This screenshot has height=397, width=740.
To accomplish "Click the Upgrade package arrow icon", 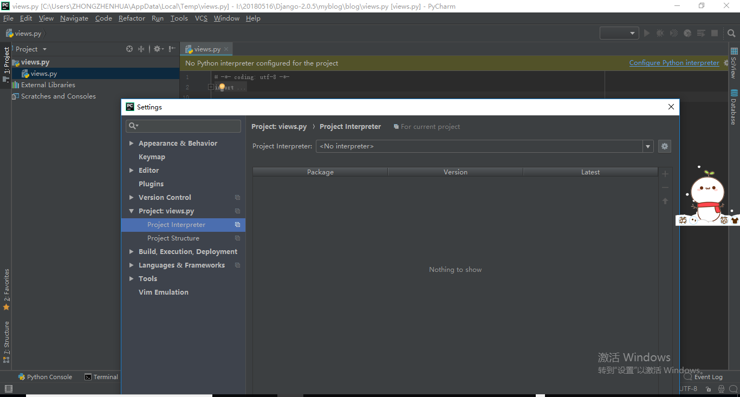I will coord(665,201).
